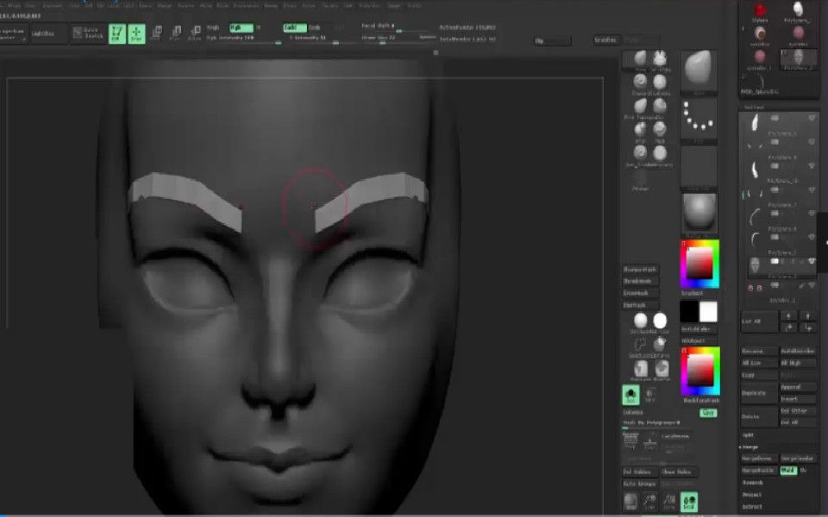Viewport: 828px width, 517px height.
Task: Click the active PolySphere tool thumbnail
Action: tap(798, 59)
